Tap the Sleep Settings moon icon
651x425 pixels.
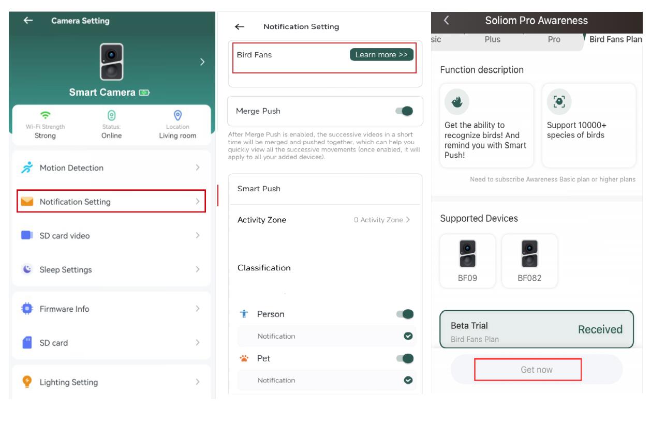coord(27,269)
